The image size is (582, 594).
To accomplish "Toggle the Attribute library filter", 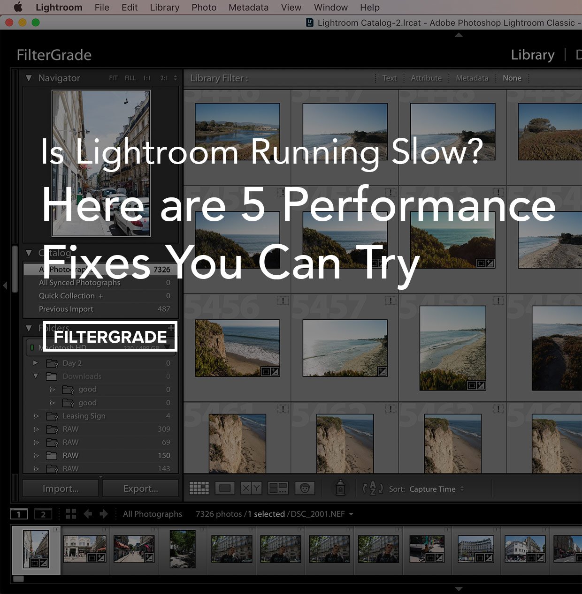I will coord(426,78).
